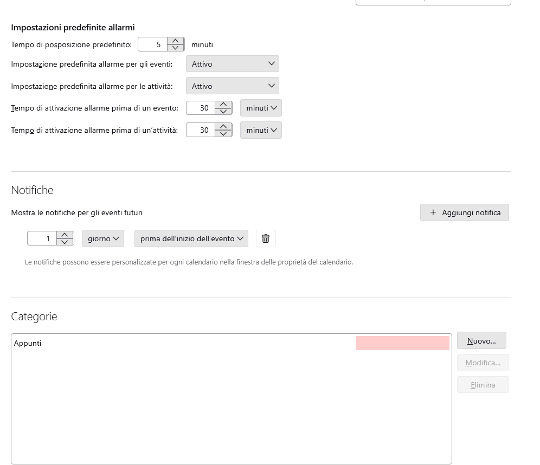This screenshot has height=465, width=540.
Task: Increase default snooze time stepper
Action: [176, 41]
